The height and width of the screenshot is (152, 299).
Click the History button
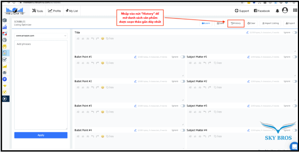pos(236,23)
